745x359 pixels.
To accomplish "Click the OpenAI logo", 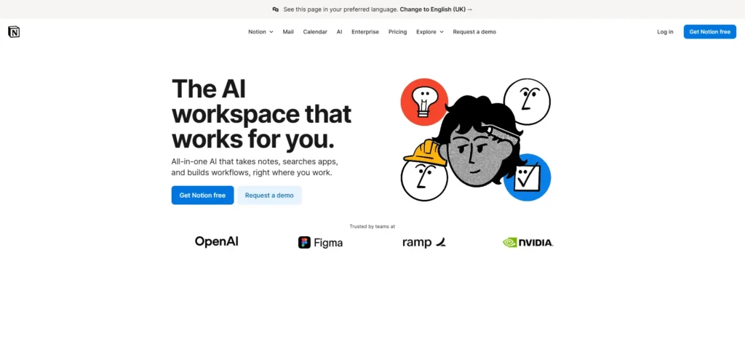I will (216, 242).
